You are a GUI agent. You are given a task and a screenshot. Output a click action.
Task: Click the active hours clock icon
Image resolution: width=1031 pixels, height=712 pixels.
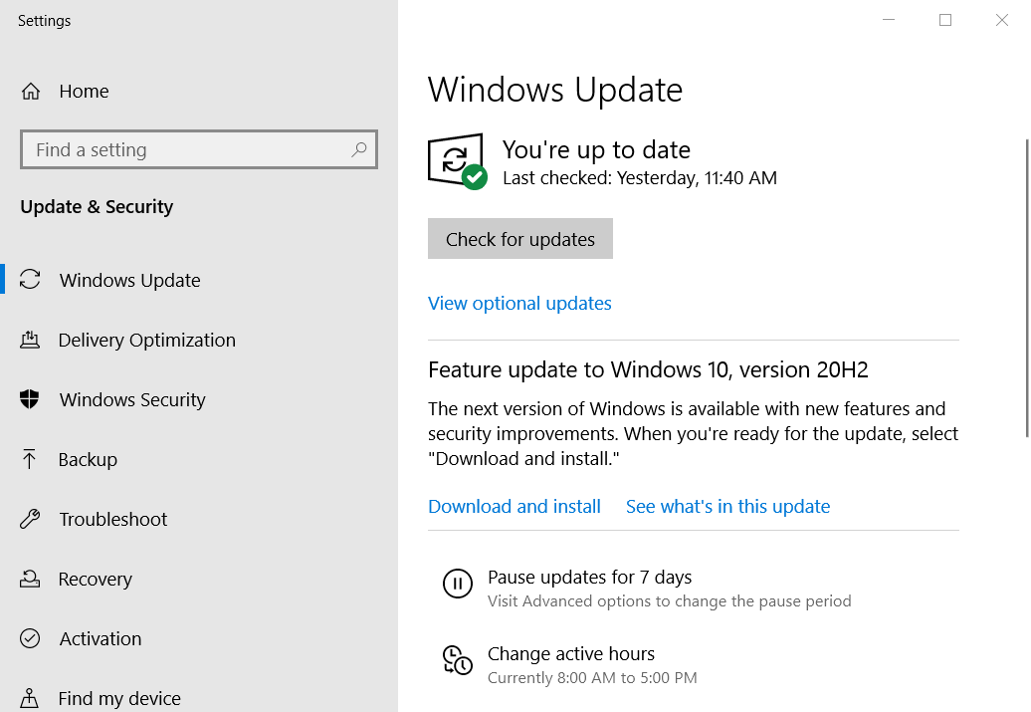tap(457, 660)
